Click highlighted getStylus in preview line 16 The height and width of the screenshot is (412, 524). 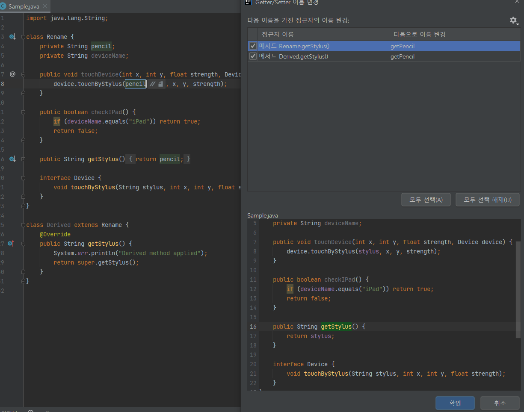[336, 327]
